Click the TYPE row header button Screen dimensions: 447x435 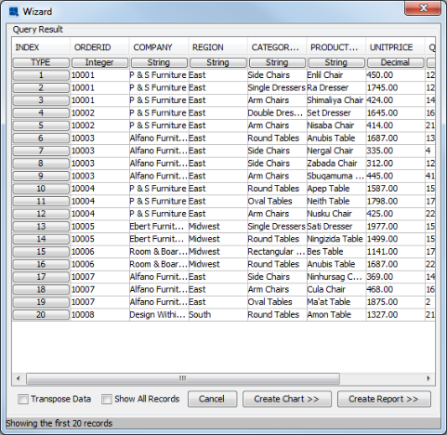pyautogui.click(x=41, y=62)
